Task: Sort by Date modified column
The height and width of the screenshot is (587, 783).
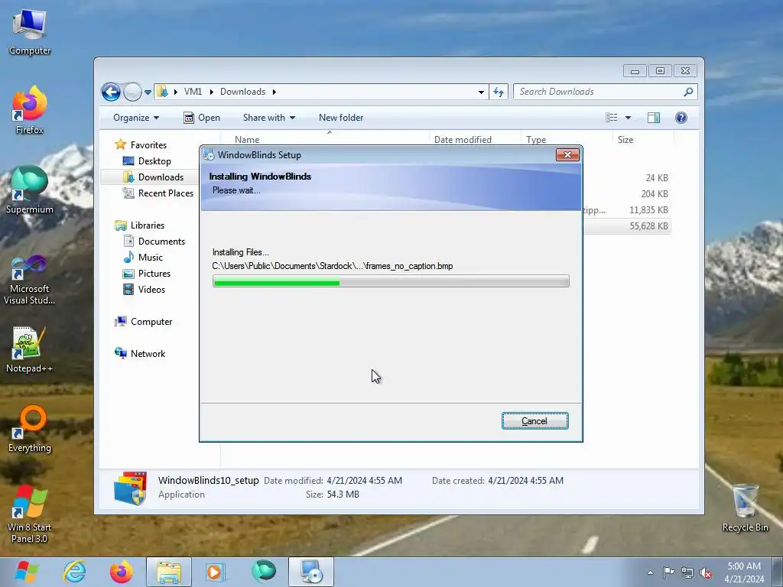Action: [474, 140]
